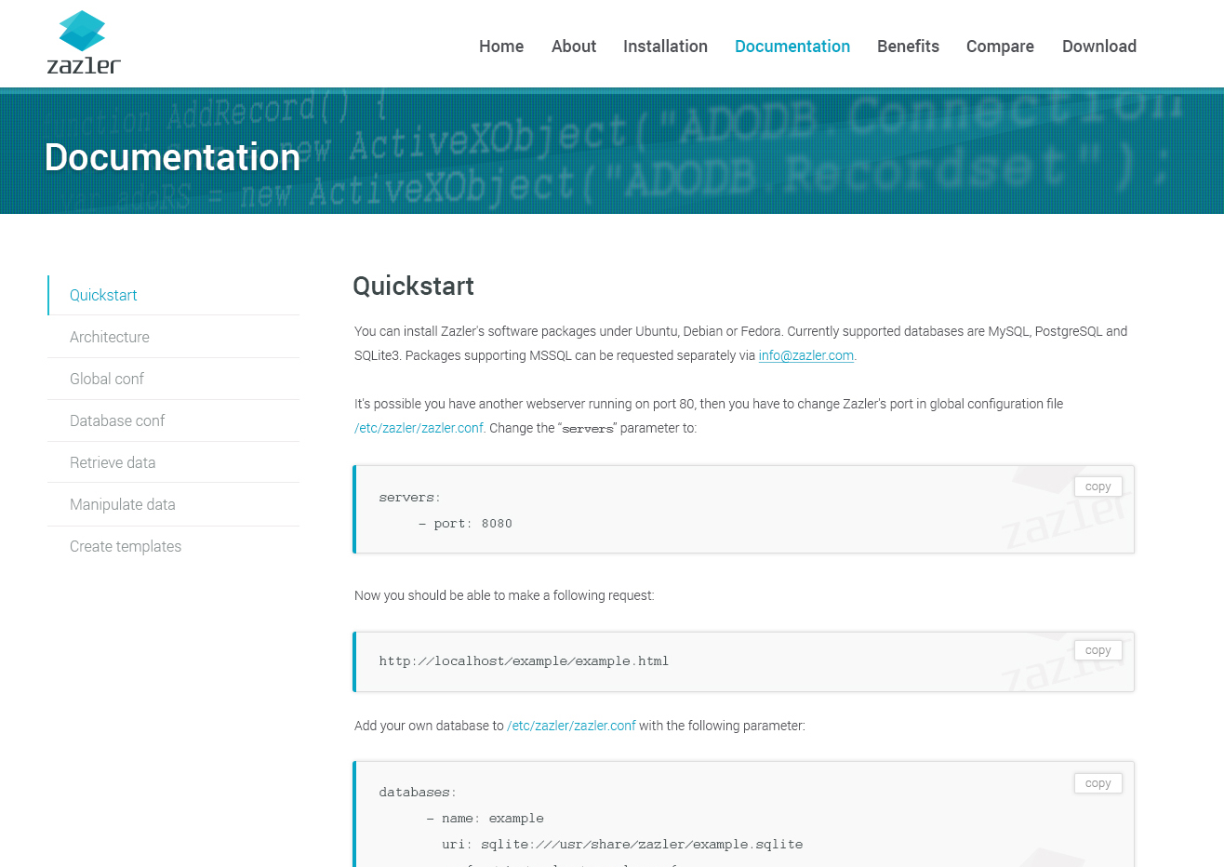Copy the servers port code block
Screen dimensions: 1224x867
1098,487
